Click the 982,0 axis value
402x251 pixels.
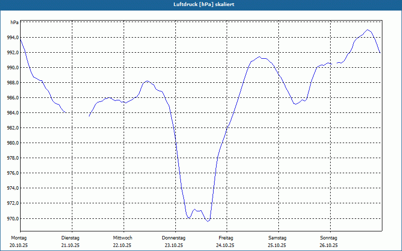point(13,128)
